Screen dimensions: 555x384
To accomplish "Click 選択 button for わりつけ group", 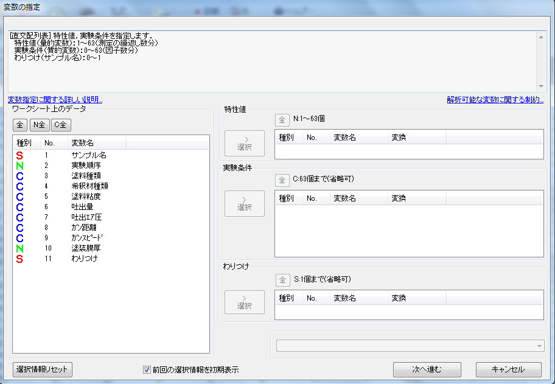I will pos(245,302).
